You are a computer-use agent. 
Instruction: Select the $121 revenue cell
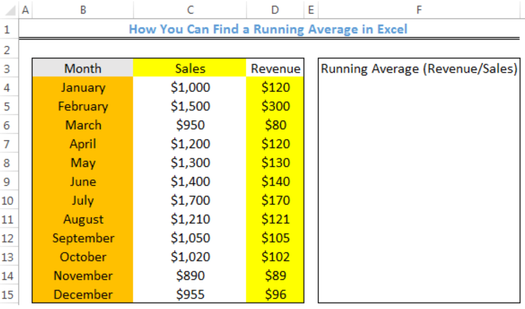click(x=275, y=219)
